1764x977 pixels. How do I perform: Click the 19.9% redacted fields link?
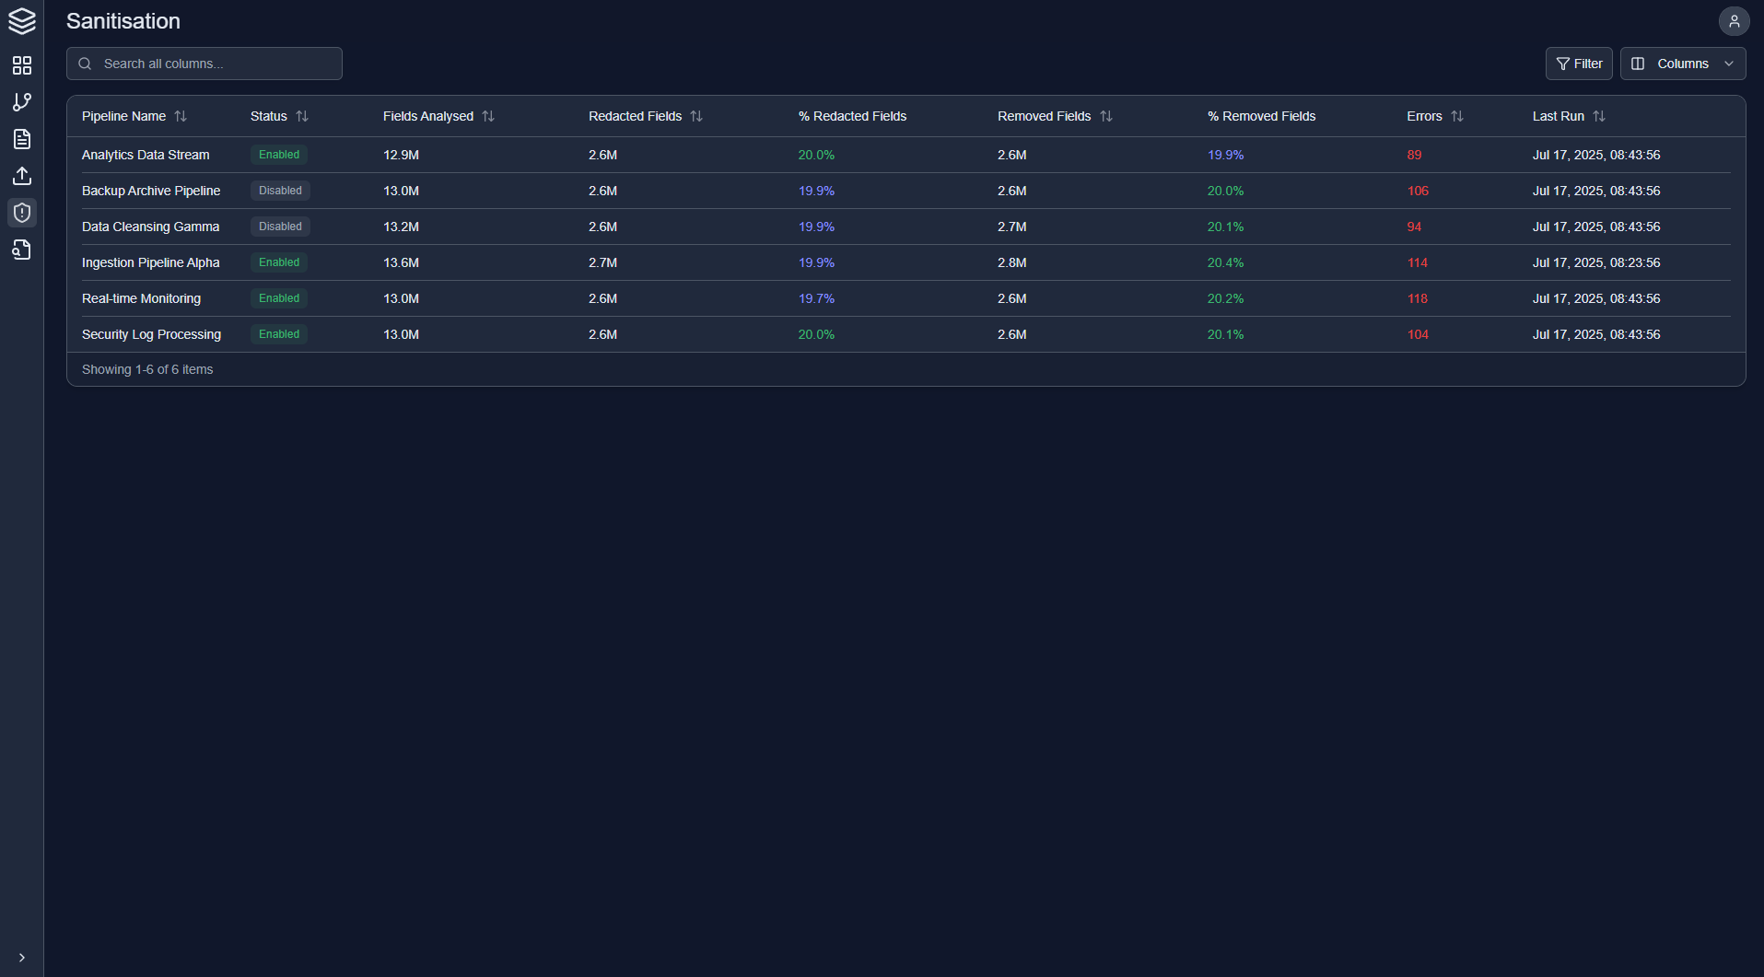[x=816, y=191]
